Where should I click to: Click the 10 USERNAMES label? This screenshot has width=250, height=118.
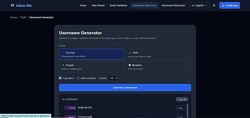(x=70, y=99)
